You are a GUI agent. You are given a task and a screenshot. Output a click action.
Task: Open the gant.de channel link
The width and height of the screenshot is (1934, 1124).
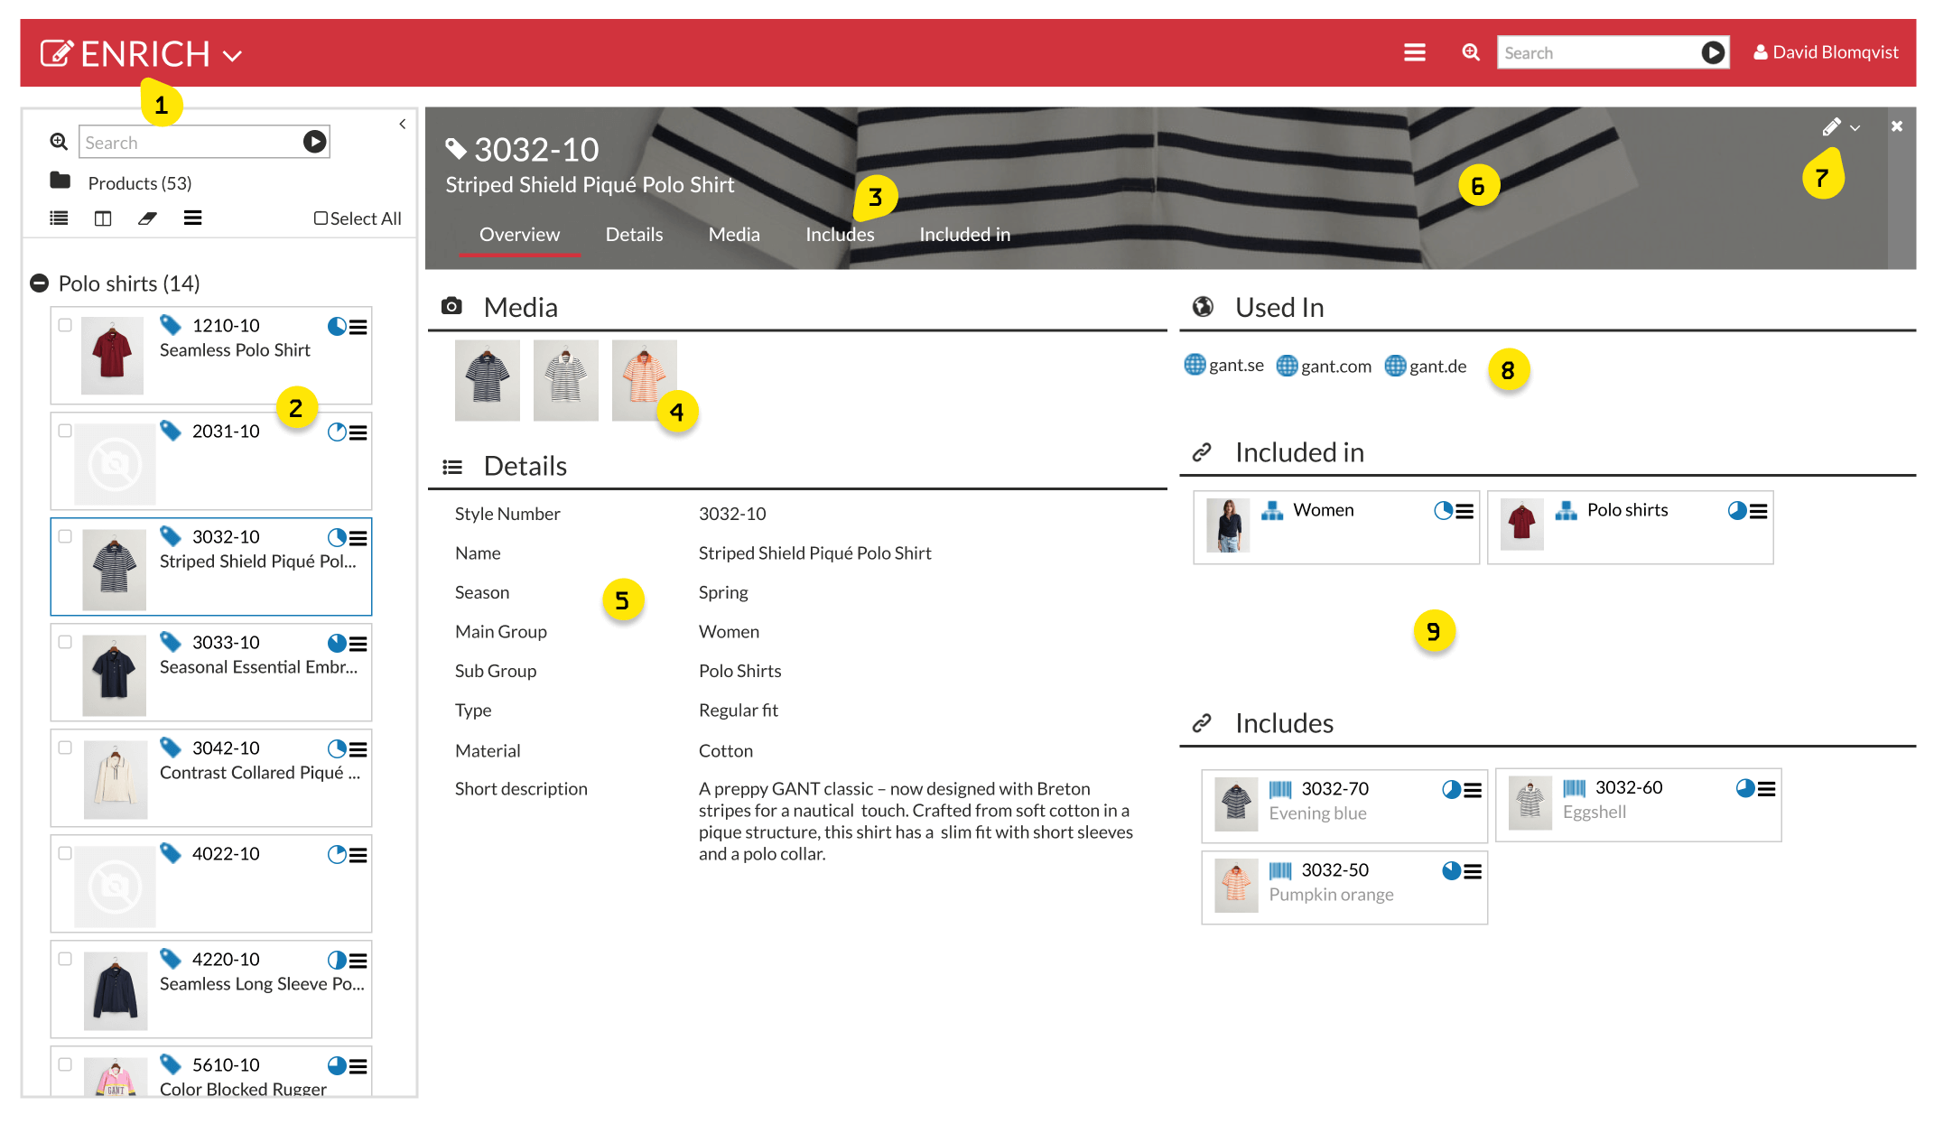[1425, 366]
